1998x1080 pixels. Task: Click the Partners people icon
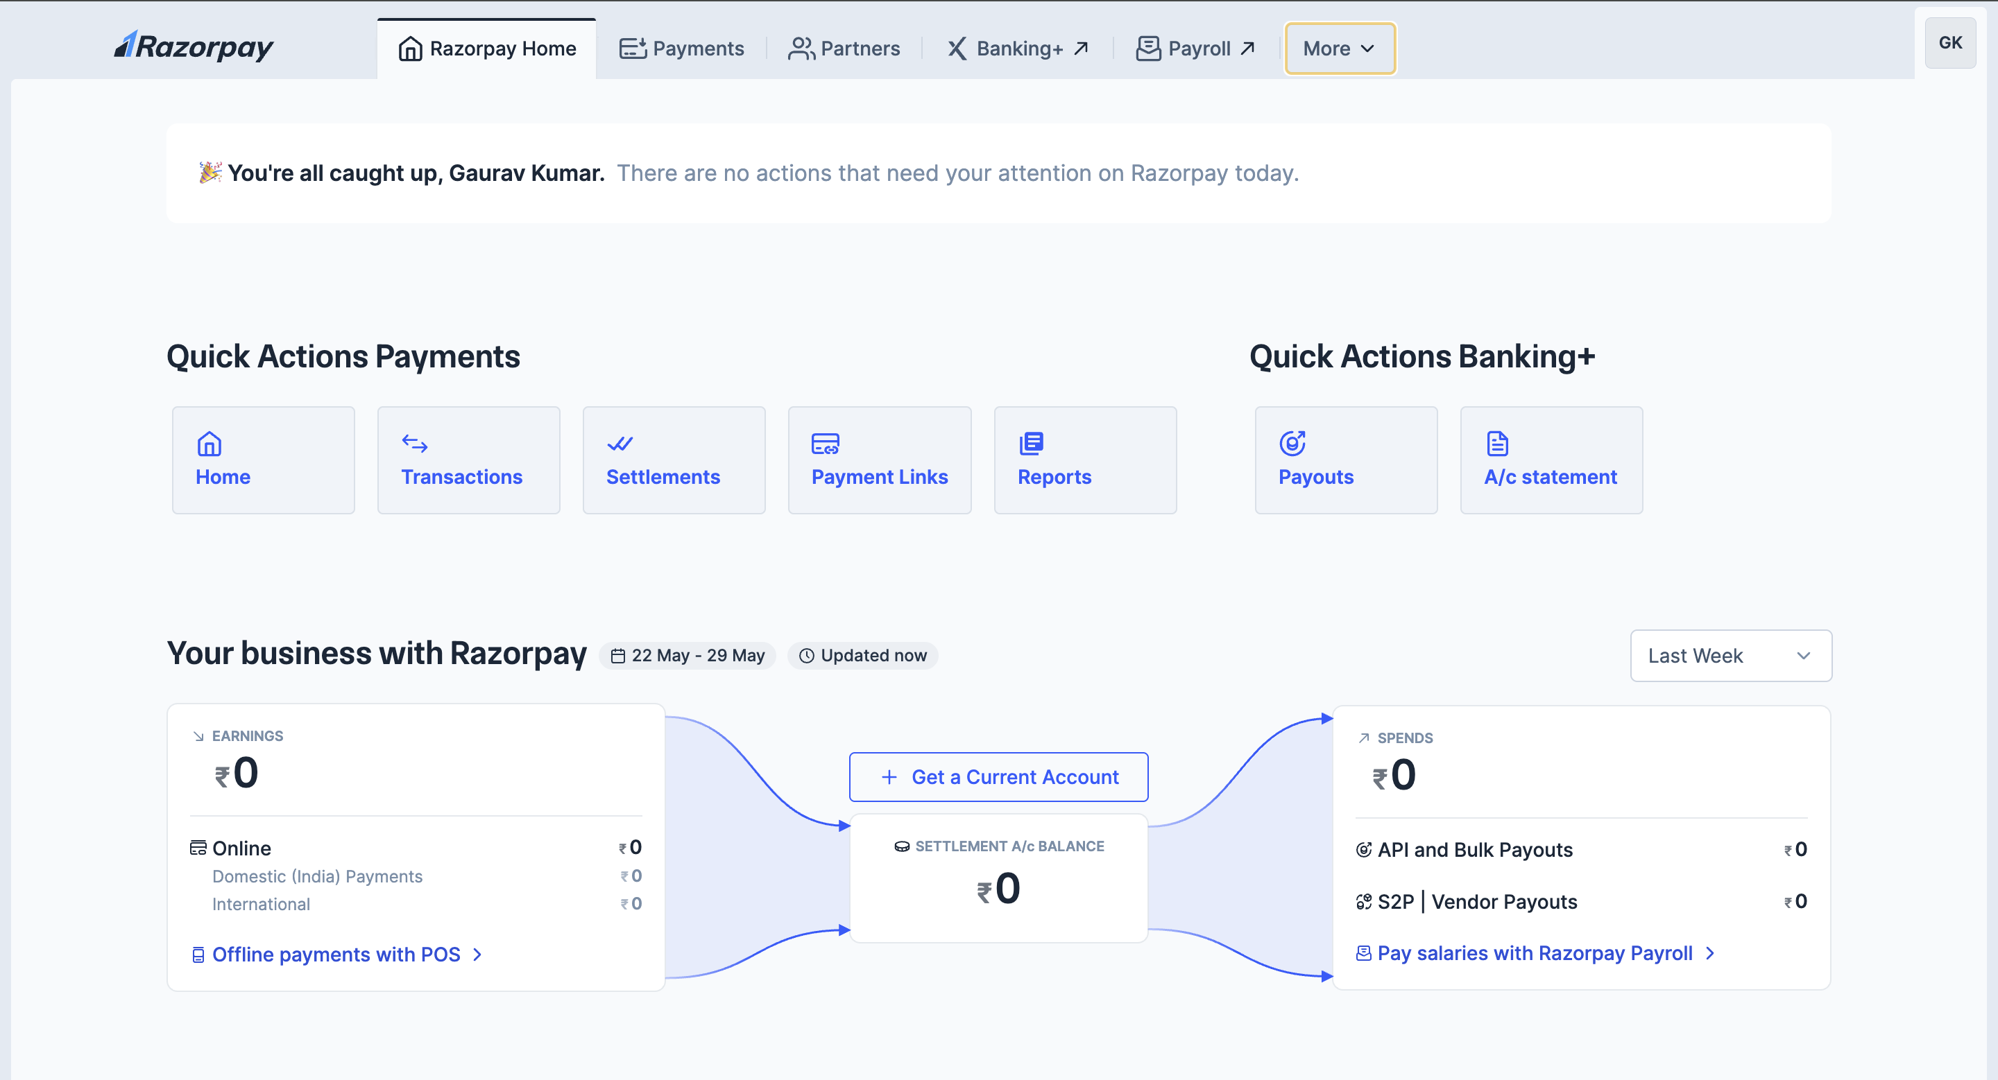click(x=801, y=49)
